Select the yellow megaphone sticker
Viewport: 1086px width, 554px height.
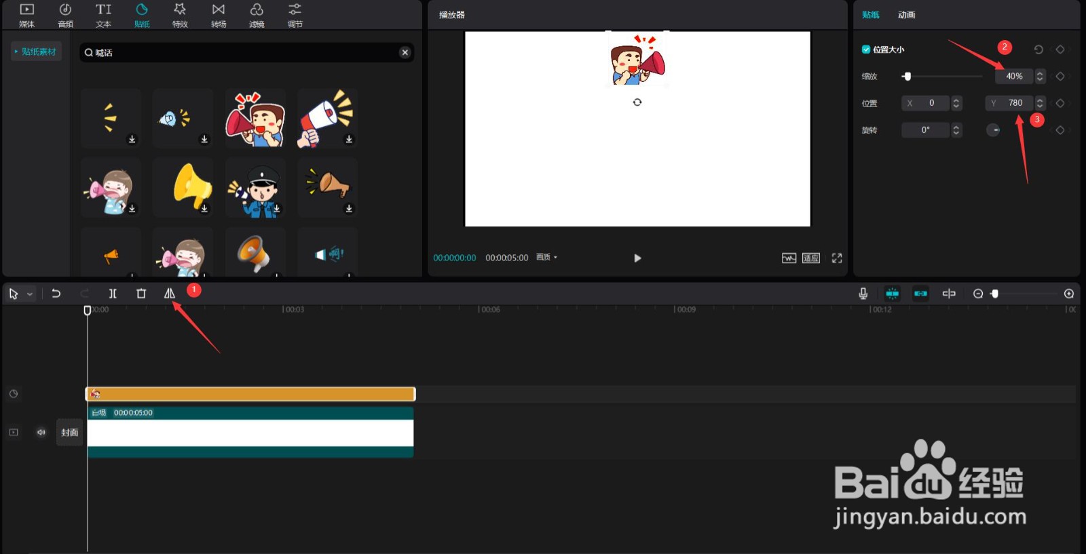183,187
